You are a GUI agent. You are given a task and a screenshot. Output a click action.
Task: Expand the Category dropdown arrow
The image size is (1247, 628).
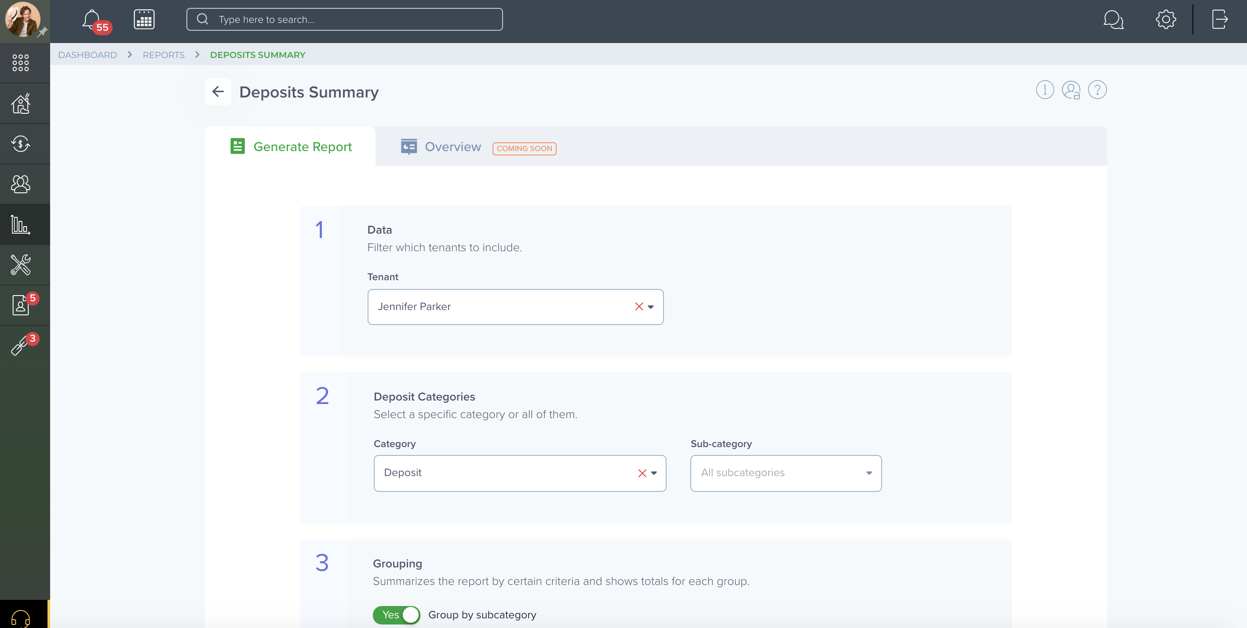(x=654, y=473)
